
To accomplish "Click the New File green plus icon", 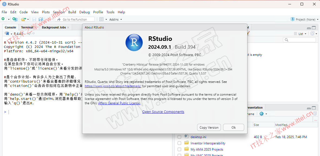I will pyautogui.click(x=3, y=19).
